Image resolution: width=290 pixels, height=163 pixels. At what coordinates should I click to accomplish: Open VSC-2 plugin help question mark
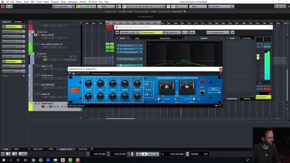pos(220,106)
